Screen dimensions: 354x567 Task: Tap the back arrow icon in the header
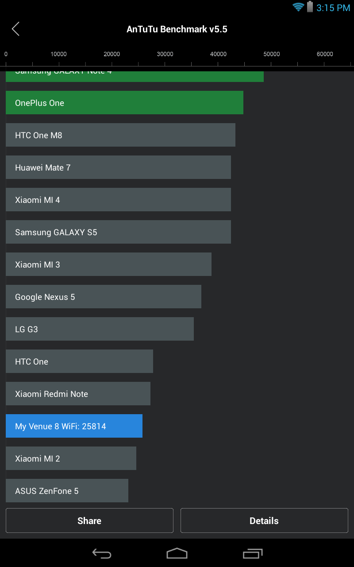[x=15, y=29]
